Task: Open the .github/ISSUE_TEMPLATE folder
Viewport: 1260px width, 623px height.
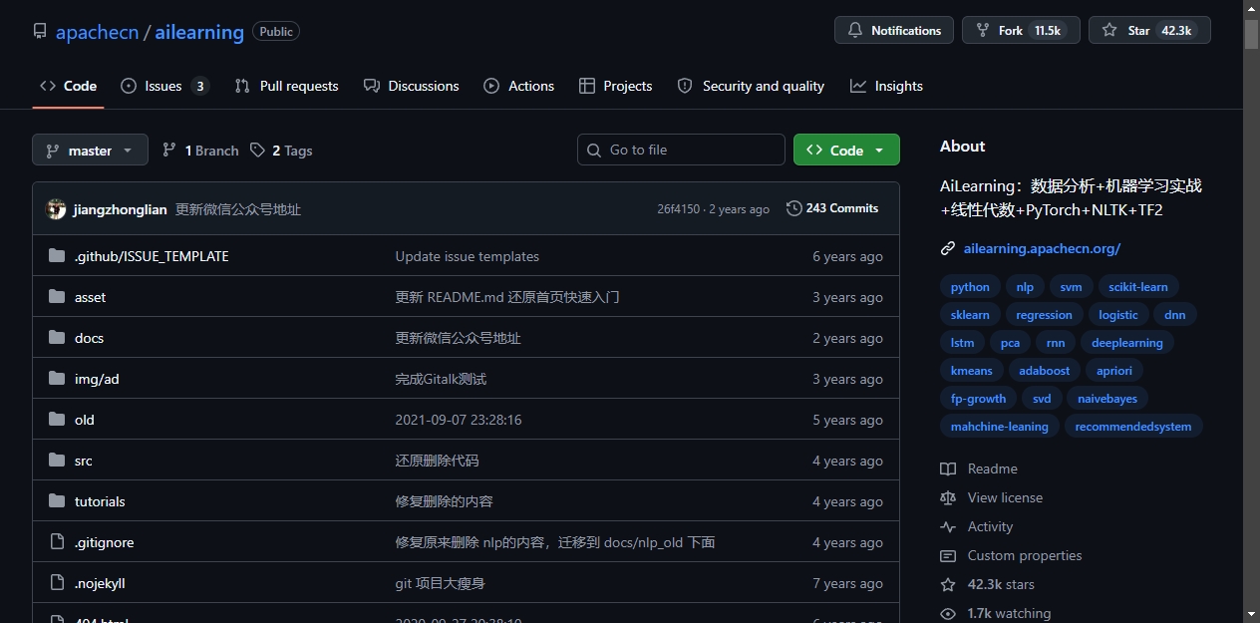Action: point(152,256)
